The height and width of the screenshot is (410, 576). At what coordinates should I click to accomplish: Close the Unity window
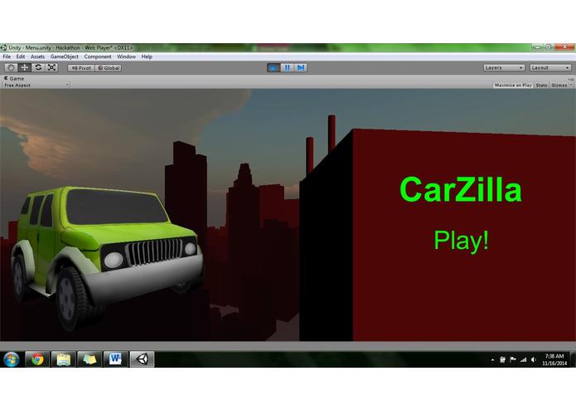(x=564, y=46)
